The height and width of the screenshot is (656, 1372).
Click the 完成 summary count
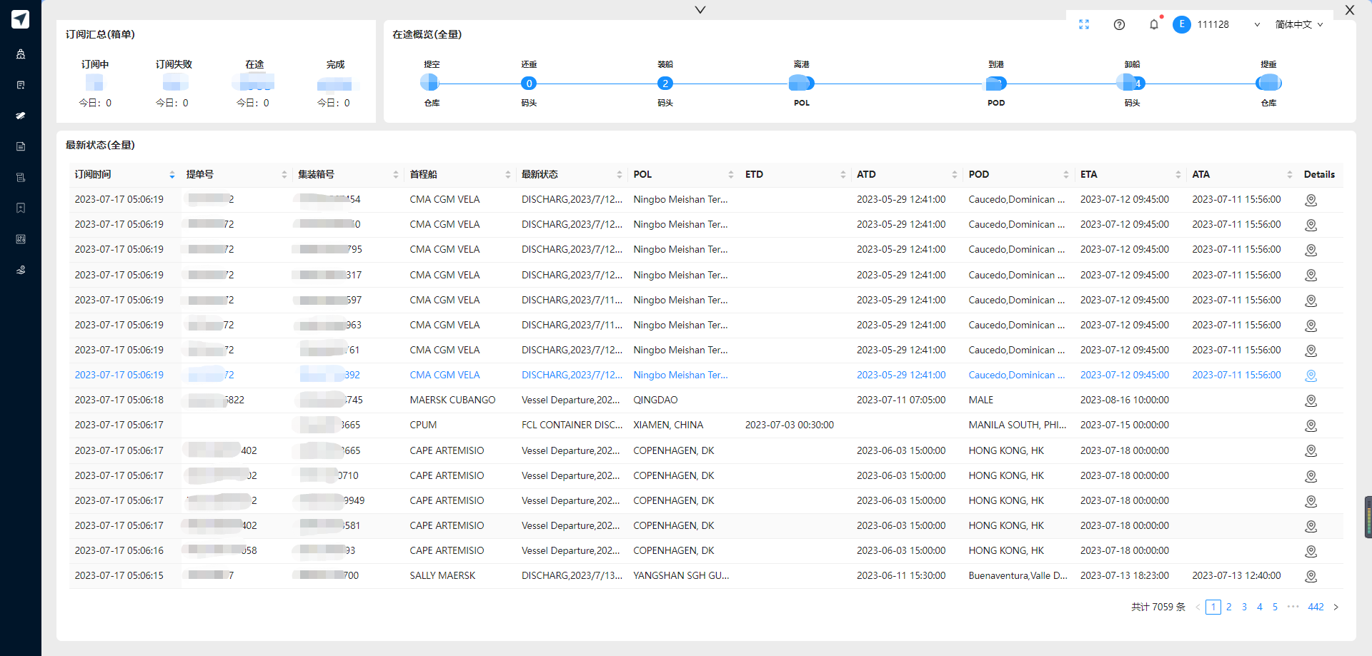coord(334,84)
